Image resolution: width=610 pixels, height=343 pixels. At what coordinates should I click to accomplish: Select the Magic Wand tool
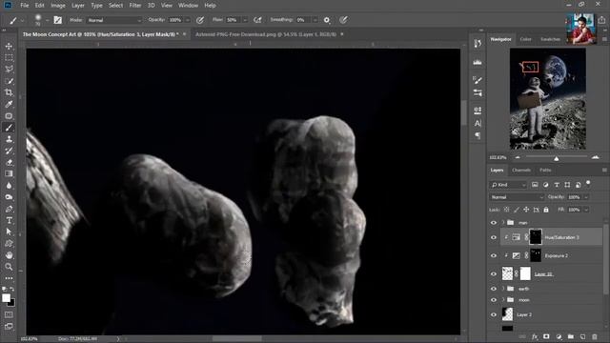click(9, 81)
